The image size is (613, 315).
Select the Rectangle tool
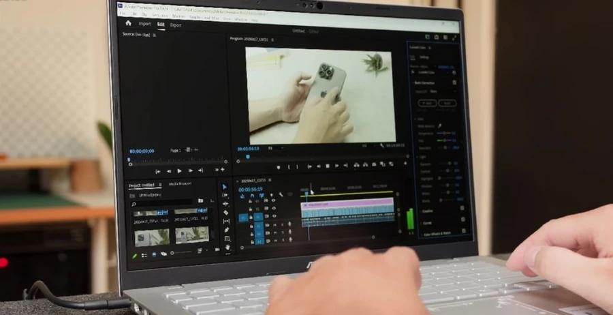(227, 239)
